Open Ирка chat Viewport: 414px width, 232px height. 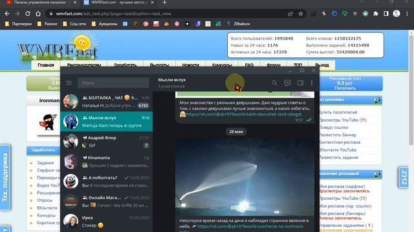coord(106,222)
